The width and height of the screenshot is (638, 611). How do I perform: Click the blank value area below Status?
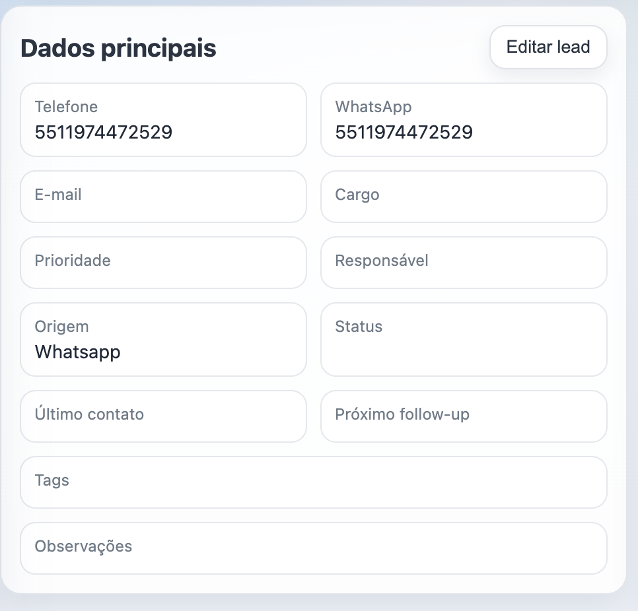[462, 354]
